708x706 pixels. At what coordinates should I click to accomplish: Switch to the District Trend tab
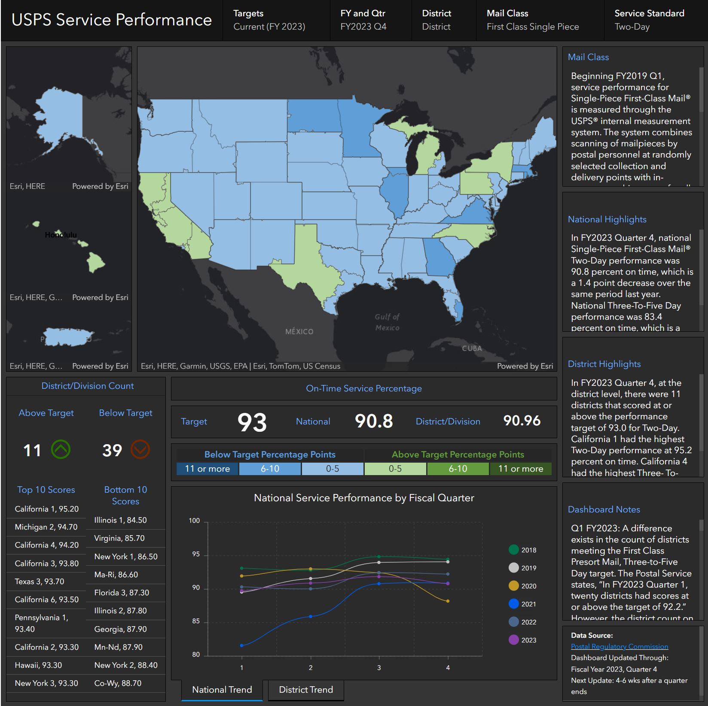(306, 690)
